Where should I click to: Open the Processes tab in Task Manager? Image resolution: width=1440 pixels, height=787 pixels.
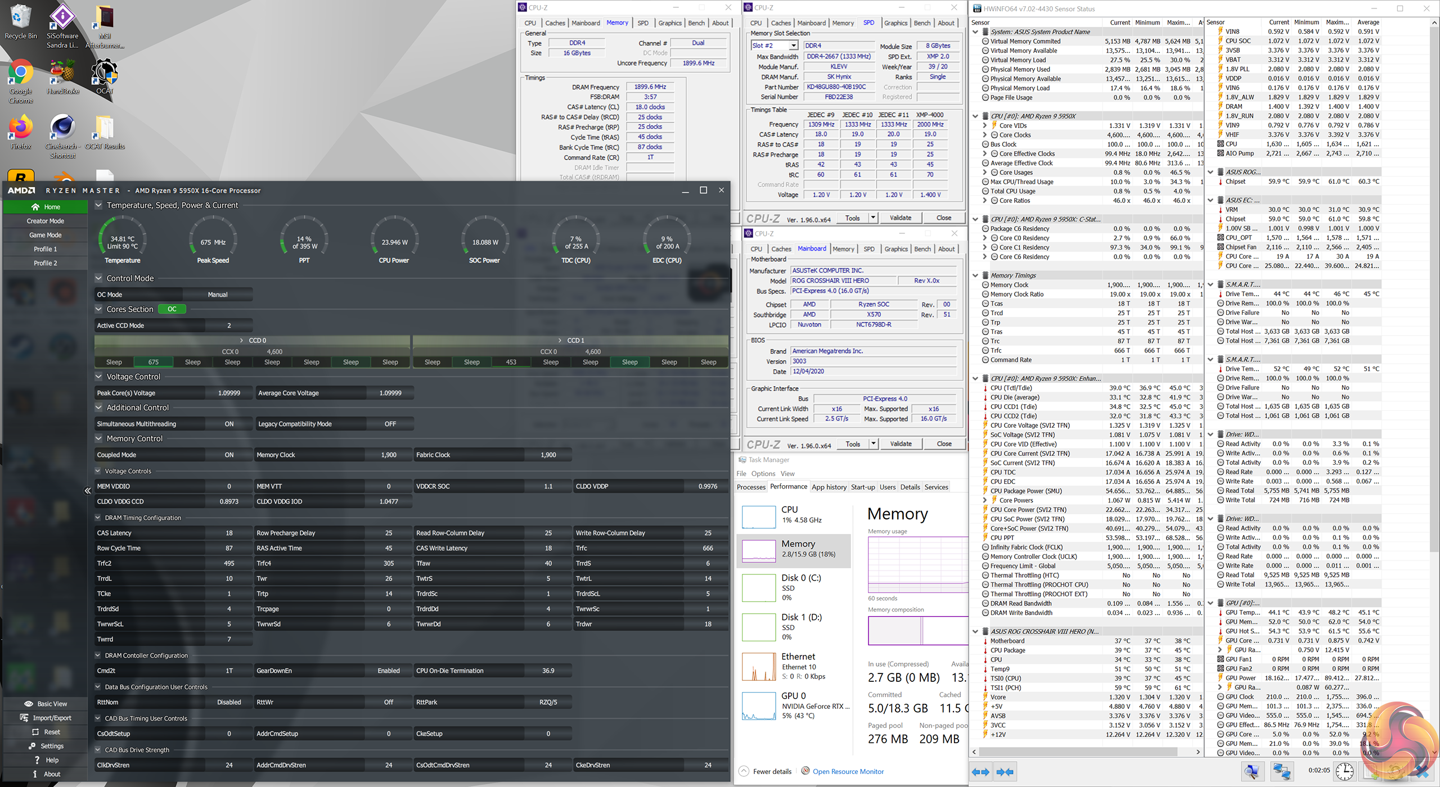[751, 487]
